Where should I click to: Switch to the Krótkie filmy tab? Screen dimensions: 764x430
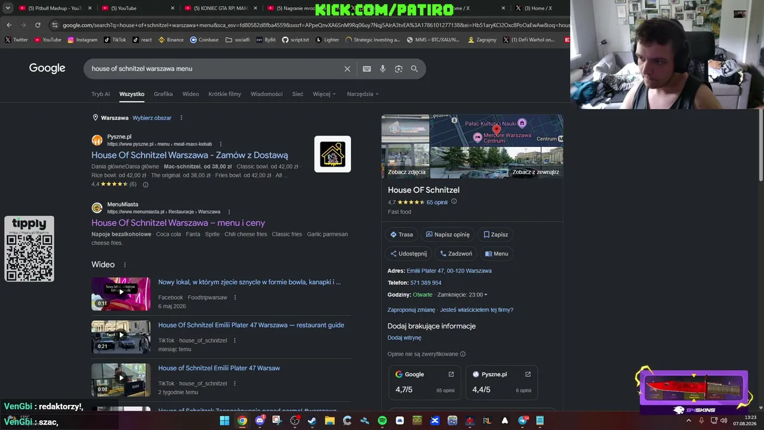coord(224,94)
